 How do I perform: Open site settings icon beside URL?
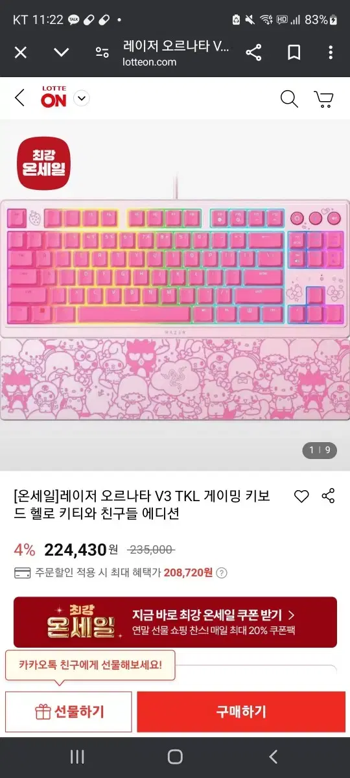point(102,53)
